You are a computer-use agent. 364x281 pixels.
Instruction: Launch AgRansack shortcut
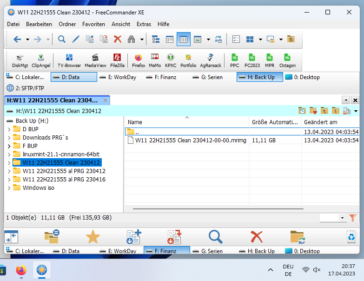211,60
